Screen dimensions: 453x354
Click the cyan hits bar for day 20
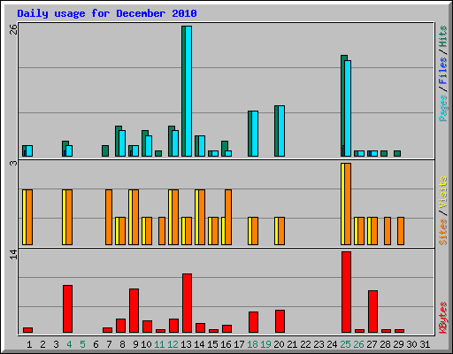(x=281, y=131)
